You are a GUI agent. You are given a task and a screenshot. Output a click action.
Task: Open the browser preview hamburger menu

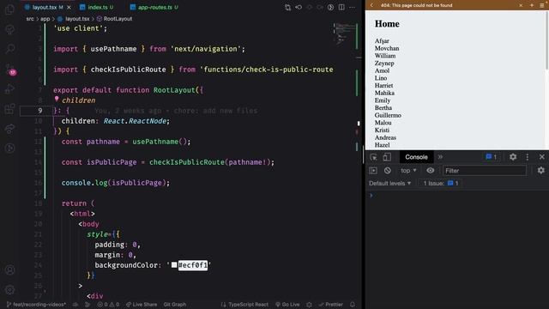click(542, 5)
